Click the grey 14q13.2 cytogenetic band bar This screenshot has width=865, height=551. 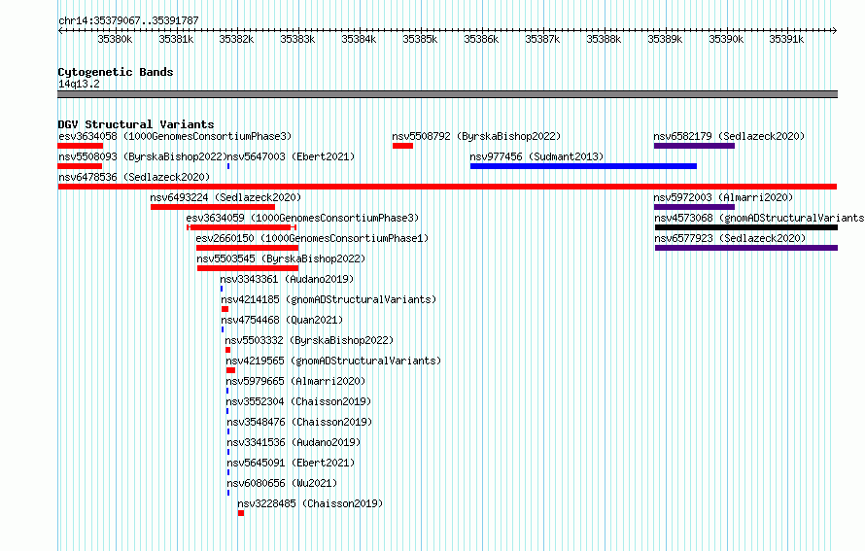[447, 94]
